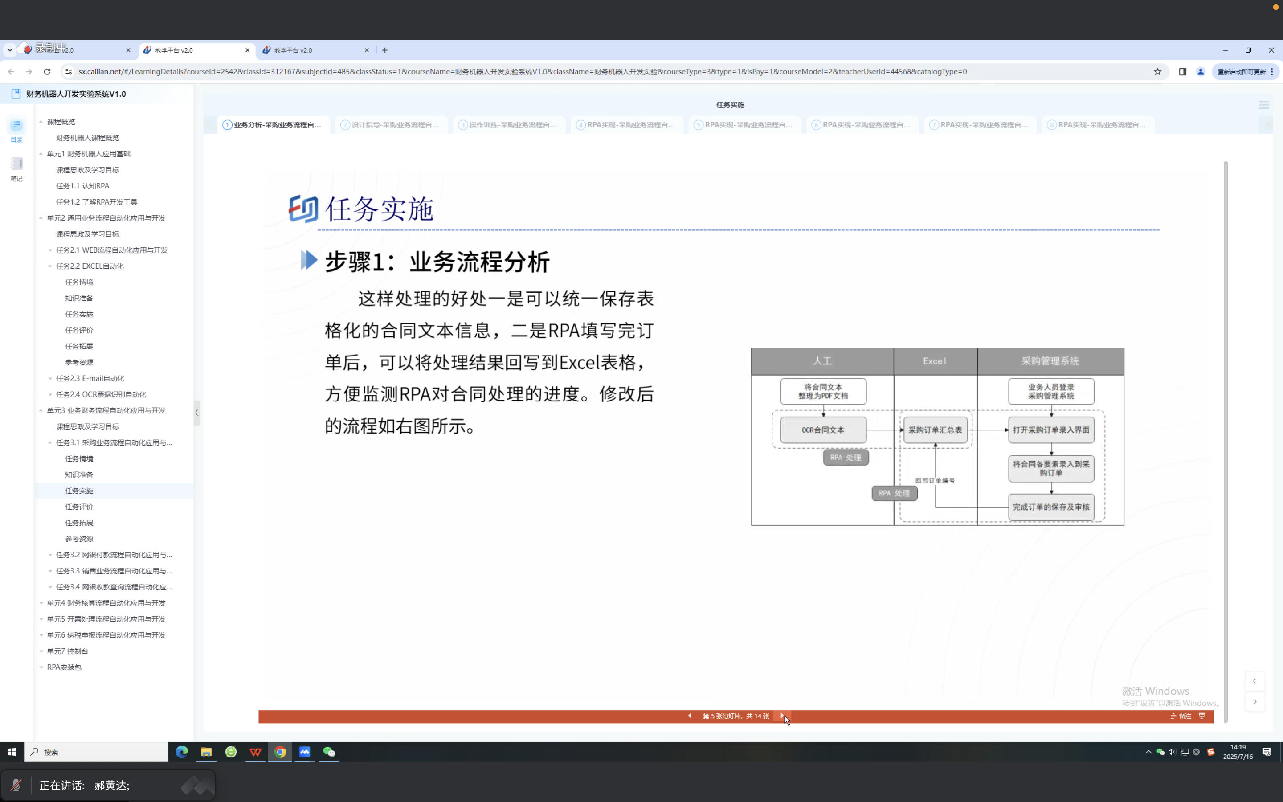Click the previous page chevron at bottom right

click(1254, 681)
